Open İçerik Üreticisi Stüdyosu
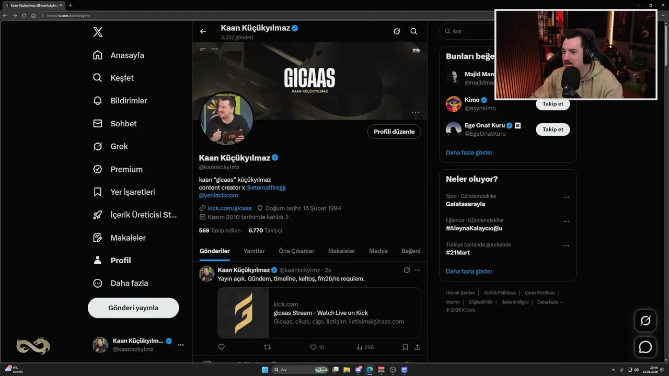Image resolution: width=669 pixels, height=376 pixels. [135, 215]
